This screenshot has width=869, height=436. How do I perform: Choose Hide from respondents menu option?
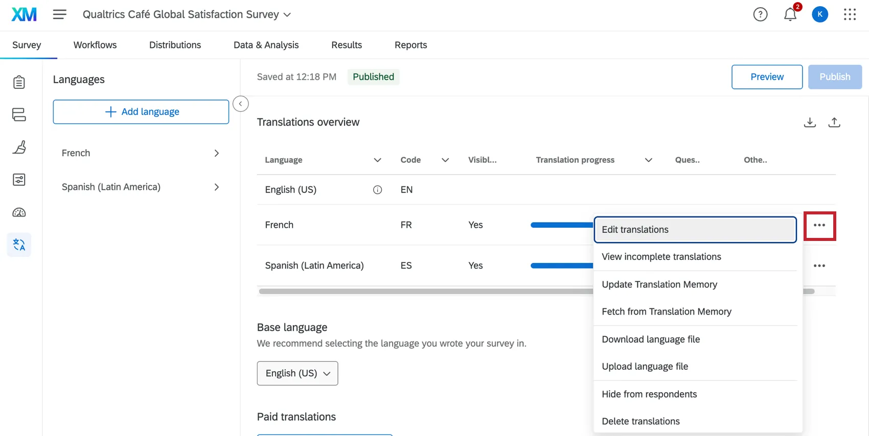[649, 394]
